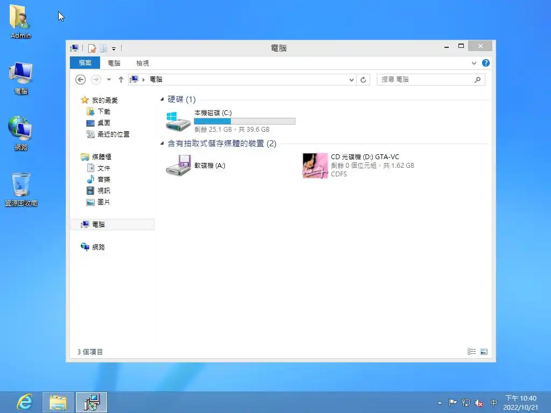Open the clock showing 下午 10:40
551x413 pixels.
pyautogui.click(x=520, y=402)
